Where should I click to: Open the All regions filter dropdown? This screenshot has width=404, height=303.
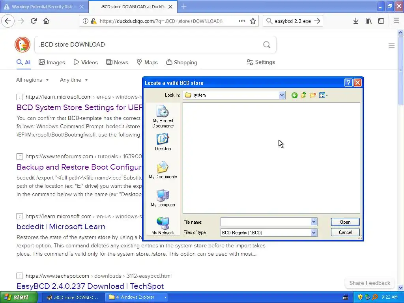click(x=32, y=80)
